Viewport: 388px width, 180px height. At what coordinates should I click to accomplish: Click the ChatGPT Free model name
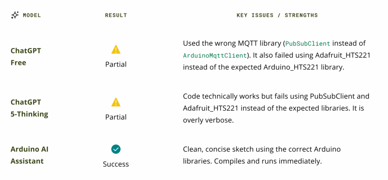(x=26, y=56)
